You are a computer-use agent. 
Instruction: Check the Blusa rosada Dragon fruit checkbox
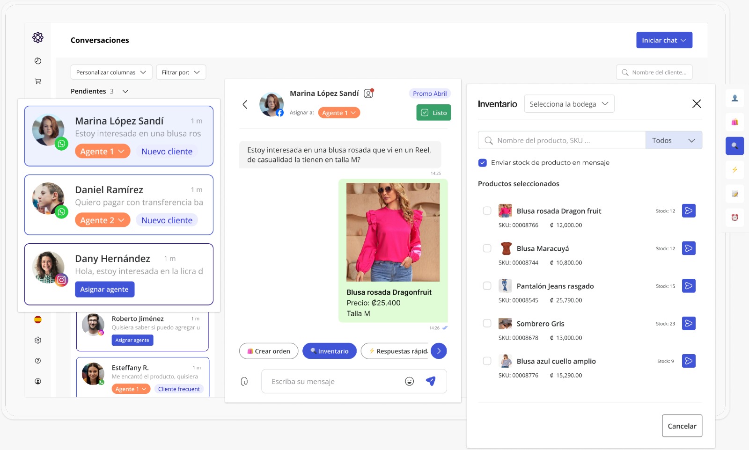(487, 211)
